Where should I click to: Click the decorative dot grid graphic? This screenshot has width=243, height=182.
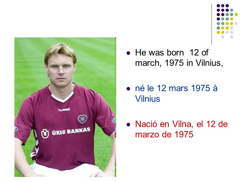point(227,21)
